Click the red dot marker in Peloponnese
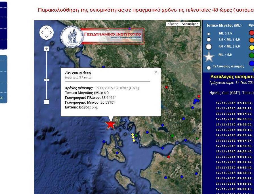 169,157
